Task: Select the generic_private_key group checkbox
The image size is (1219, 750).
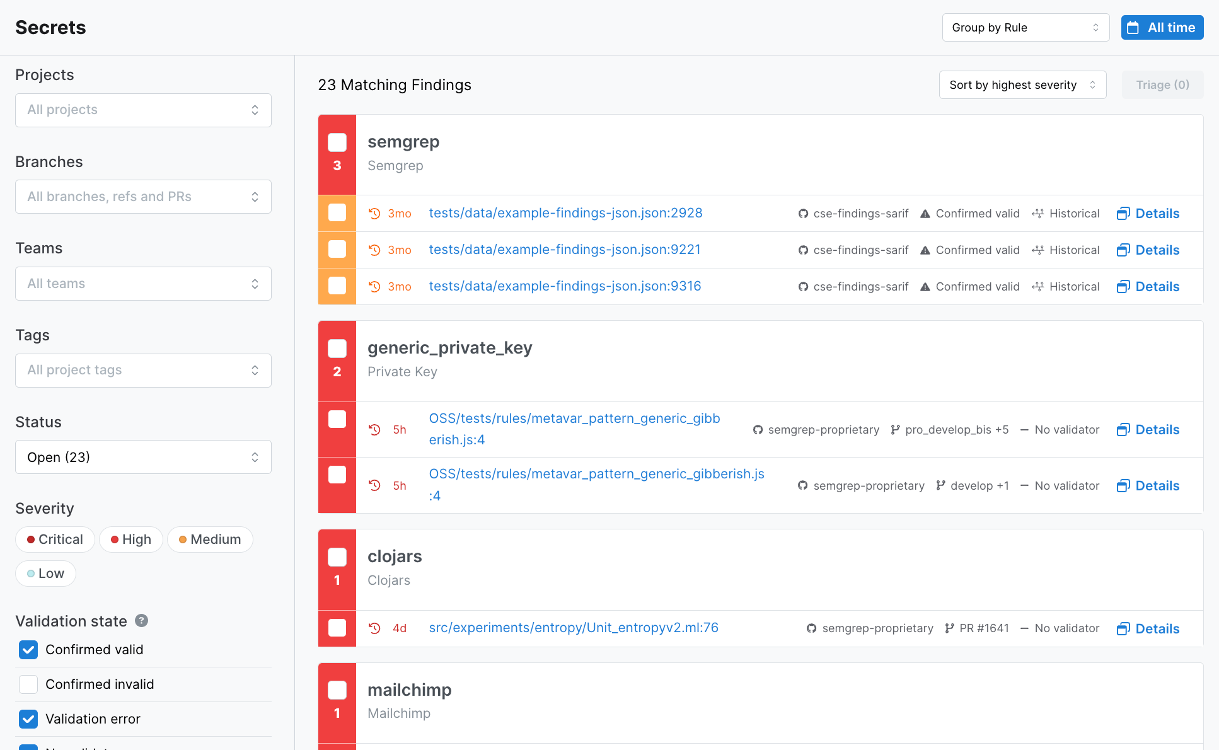Action: click(337, 349)
